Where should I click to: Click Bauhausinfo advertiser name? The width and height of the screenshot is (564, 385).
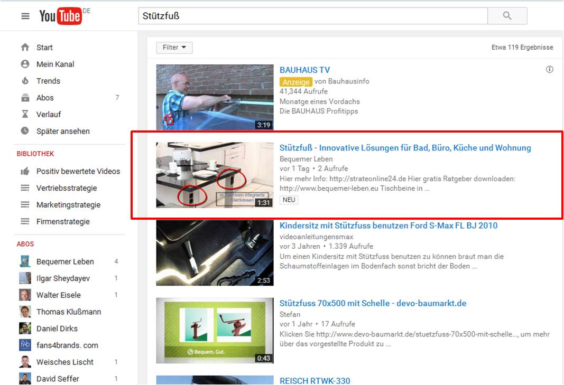pyautogui.click(x=347, y=81)
